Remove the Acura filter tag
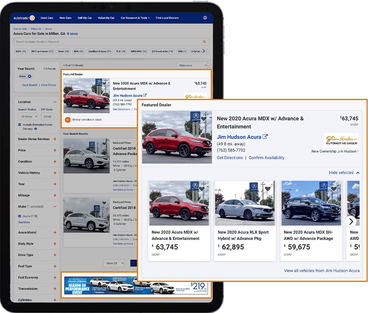Viewport: 368px width, 313px height. 30,76
